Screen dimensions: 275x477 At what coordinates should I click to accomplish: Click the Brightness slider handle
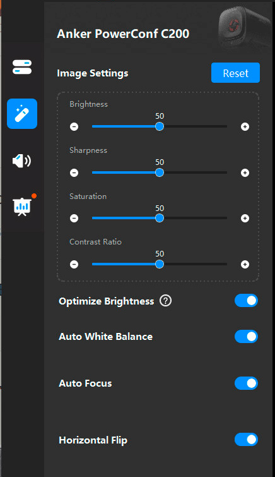160,126
